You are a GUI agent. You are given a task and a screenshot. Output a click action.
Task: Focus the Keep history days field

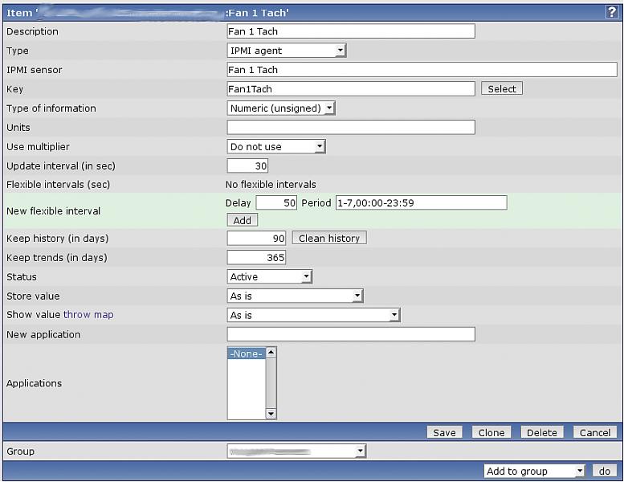(x=256, y=239)
